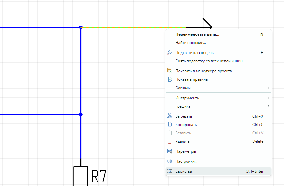Expand the 'Графика' submenu arrow

pos(268,106)
